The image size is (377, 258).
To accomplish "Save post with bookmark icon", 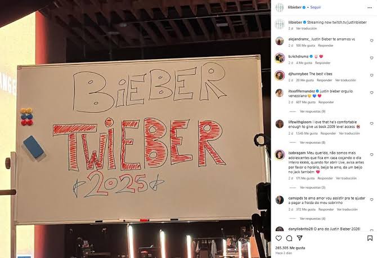I will pyautogui.click(x=370, y=238).
